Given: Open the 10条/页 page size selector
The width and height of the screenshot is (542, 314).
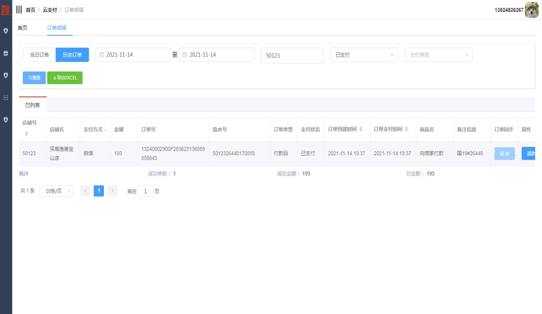Looking at the screenshot, I should (x=56, y=191).
